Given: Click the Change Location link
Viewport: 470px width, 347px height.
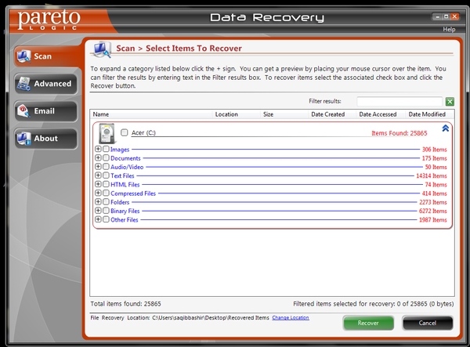Looking at the screenshot, I should pyautogui.click(x=291, y=318).
